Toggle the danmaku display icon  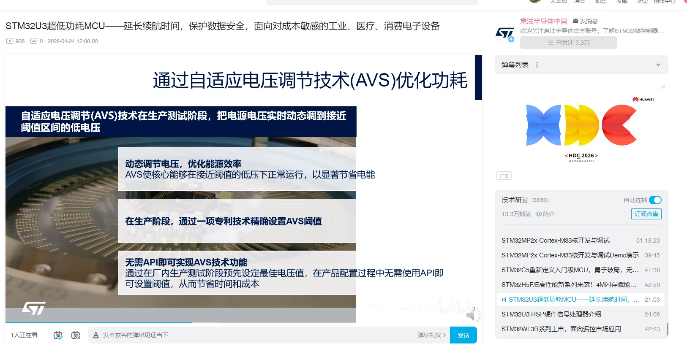click(x=58, y=335)
